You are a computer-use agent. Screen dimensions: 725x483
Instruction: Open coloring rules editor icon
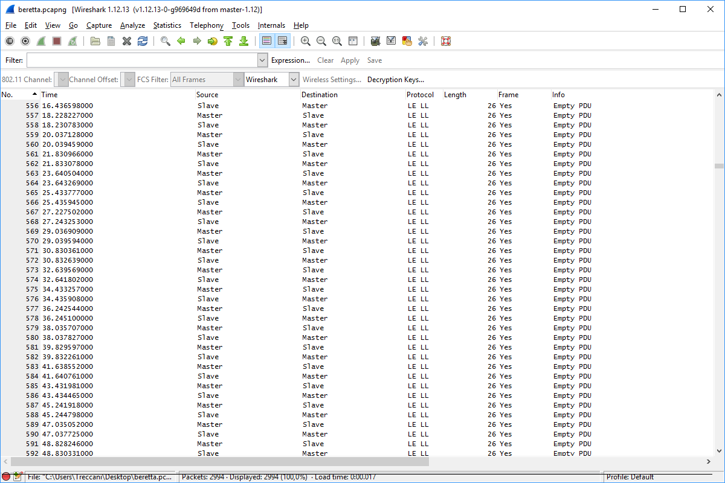tap(407, 41)
